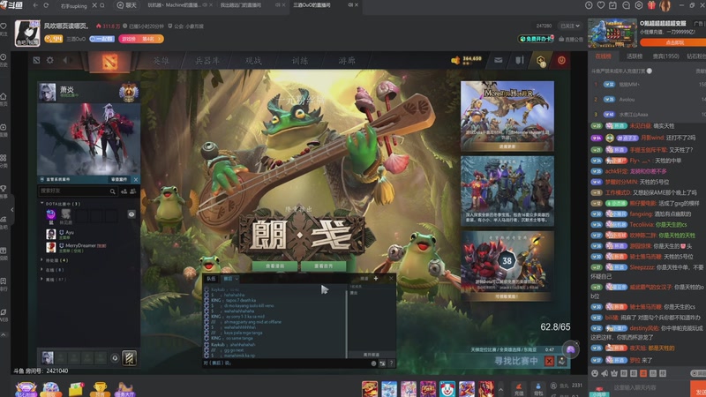Open the Dota 2 dashboard square icon
706x397 pixels.
[x=36, y=60]
